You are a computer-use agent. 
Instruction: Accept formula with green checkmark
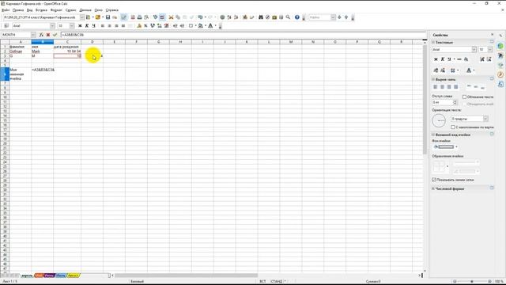(55, 35)
